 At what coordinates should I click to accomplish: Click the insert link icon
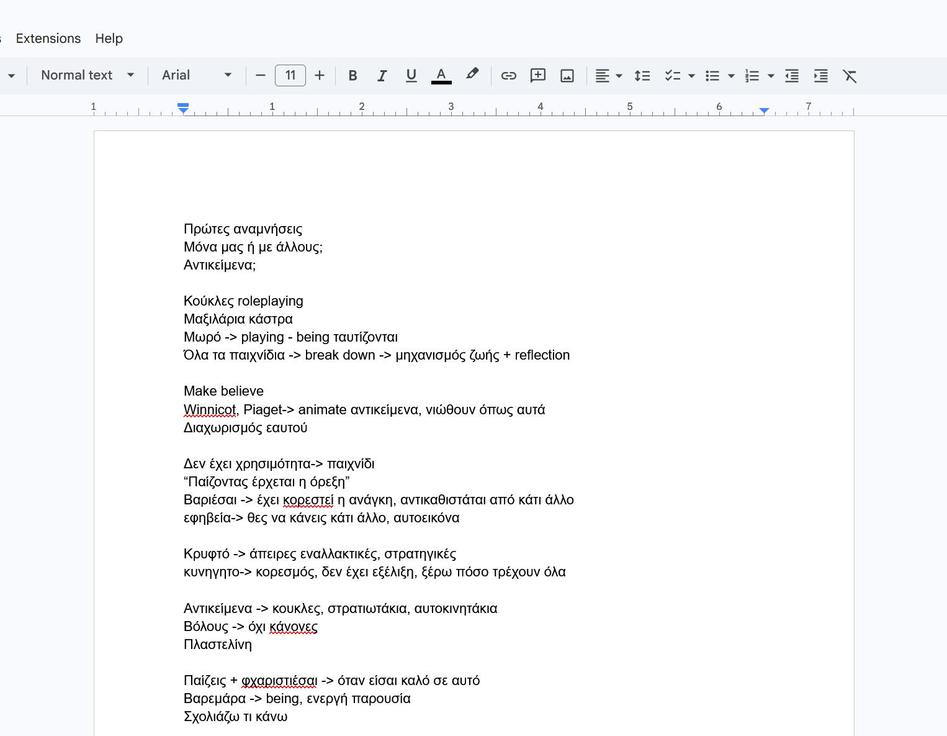click(509, 76)
